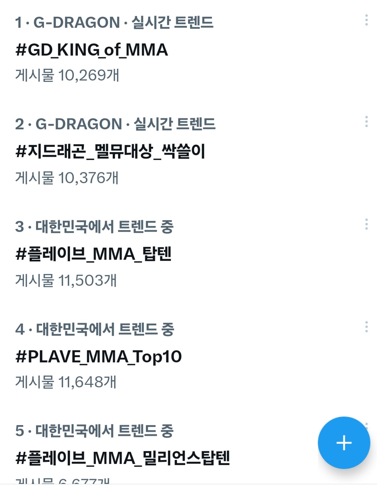Open more options for #GD_KING_of_MMA trend
Screen dimensions: 377x490
[x=366, y=20]
